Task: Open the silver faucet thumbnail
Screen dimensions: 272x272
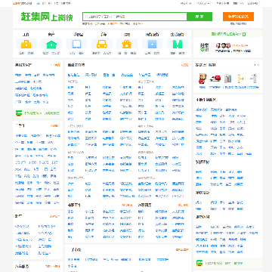Action: click(x=253, y=79)
